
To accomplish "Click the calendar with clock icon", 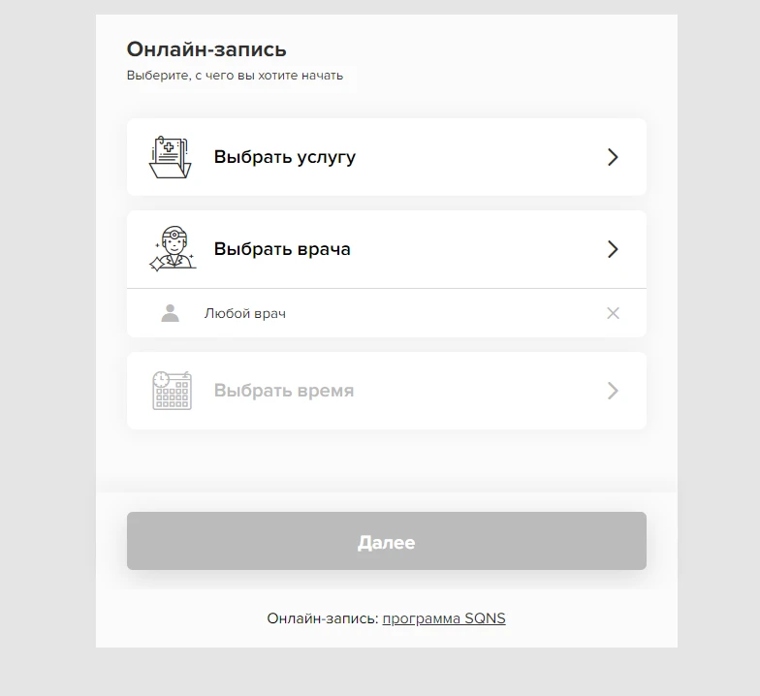I will click(x=173, y=391).
